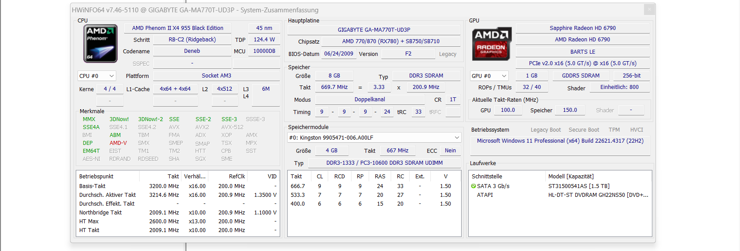Click the MCU value 10000DB
Viewport: 740px width, 251px height.
pos(264,51)
